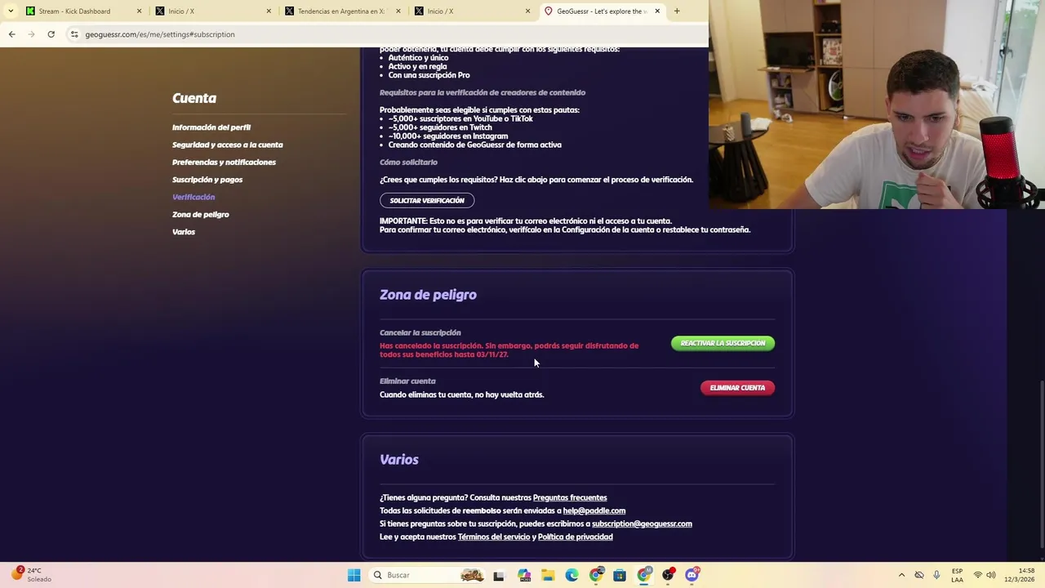Click subscription@geoguessr.com link

[642, 523]
